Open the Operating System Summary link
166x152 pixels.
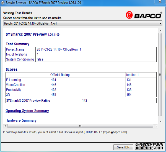click(27, 111)
